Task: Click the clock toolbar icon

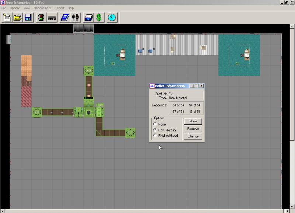Action: (x=112, y=17)
